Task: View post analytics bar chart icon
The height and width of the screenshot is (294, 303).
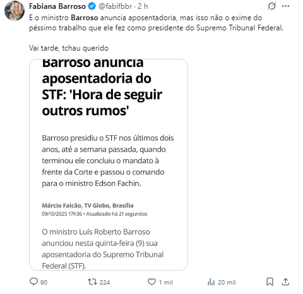Action: point(211,282)
